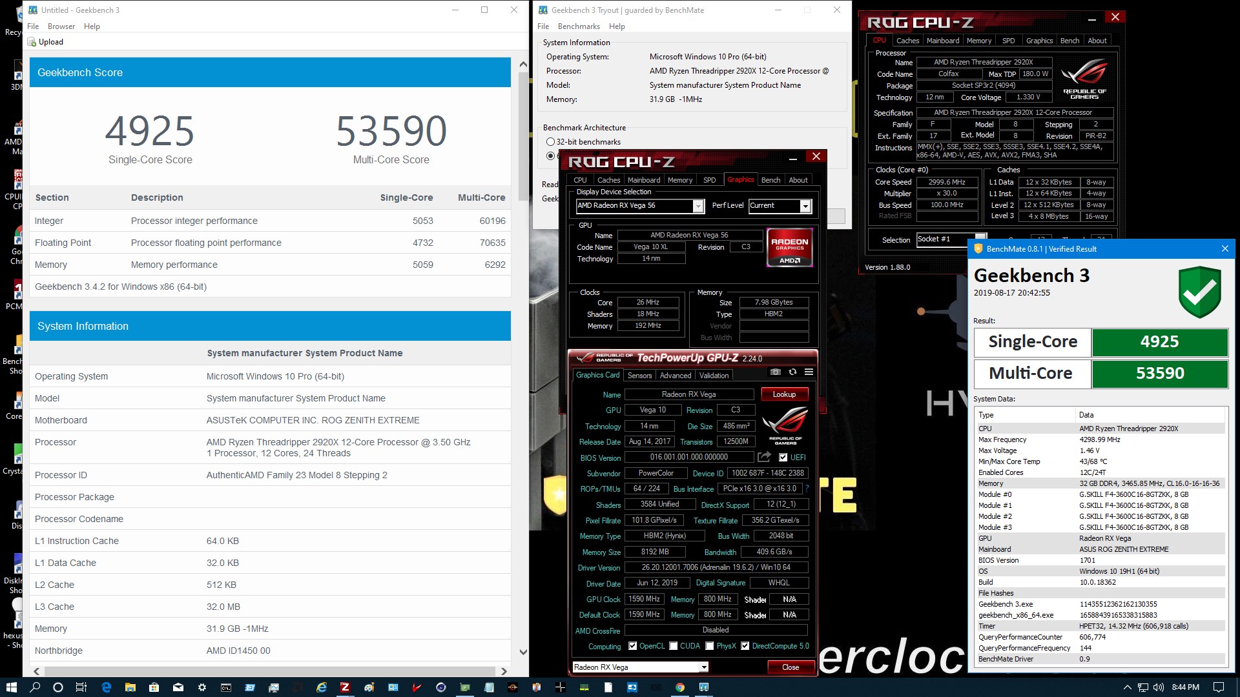Open Google Chrome from taskbar
This screenshot has width=1240, height=697.
679,687
